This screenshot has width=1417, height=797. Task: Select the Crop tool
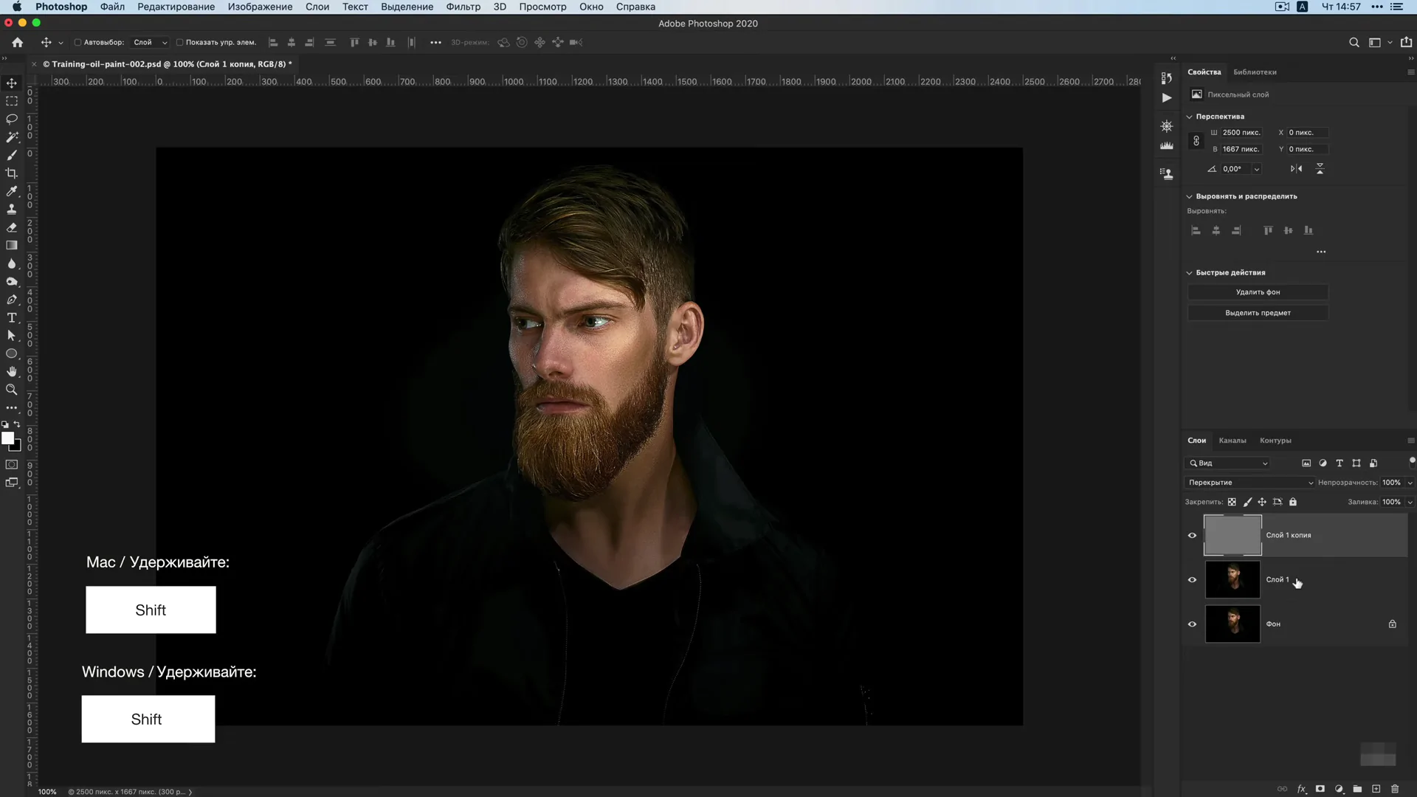(12, 173)
